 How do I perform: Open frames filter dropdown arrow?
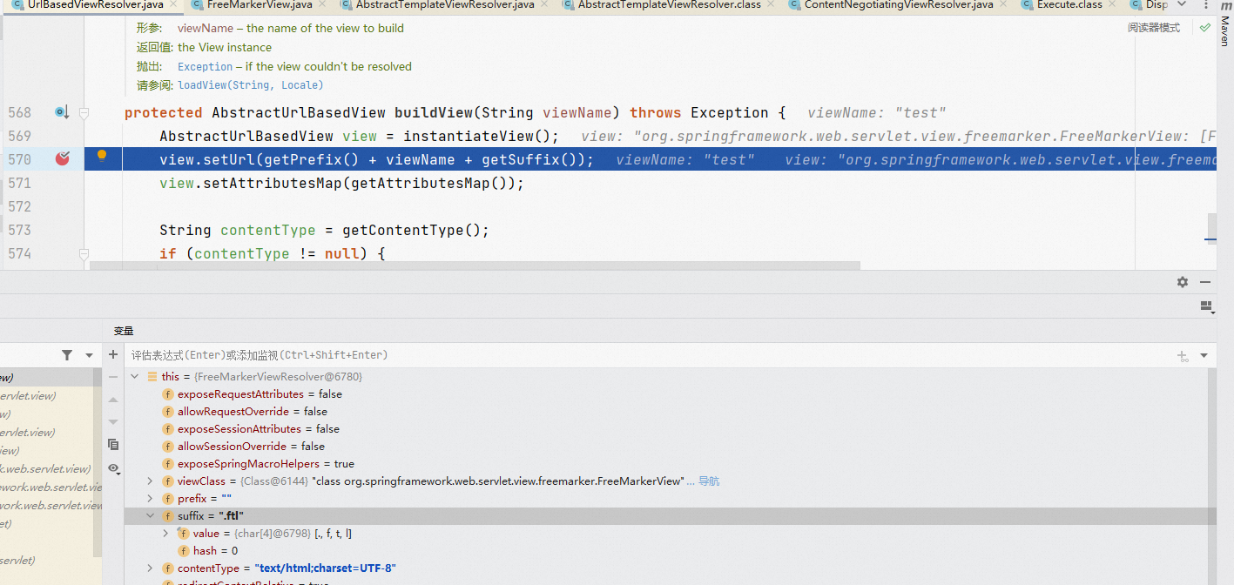coord(89,355)
